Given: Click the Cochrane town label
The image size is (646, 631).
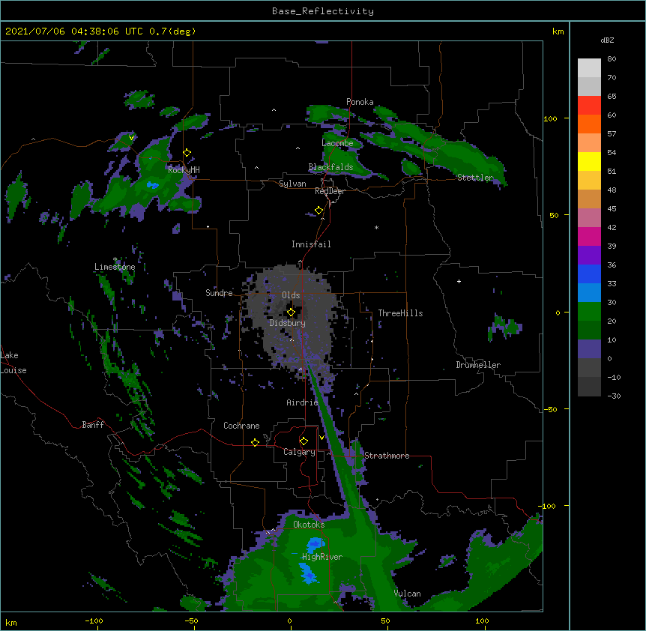Looking at the screenshot, I should (x=241, y=426).
